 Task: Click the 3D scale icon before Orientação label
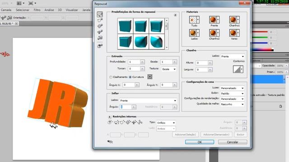click(9, 18)
